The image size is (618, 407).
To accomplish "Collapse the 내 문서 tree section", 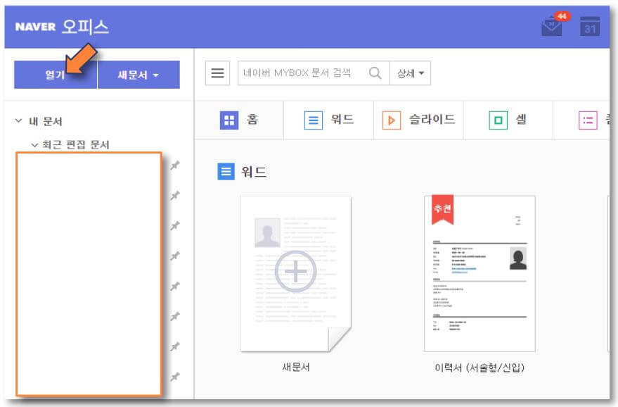I will click(x=18, y=121).
